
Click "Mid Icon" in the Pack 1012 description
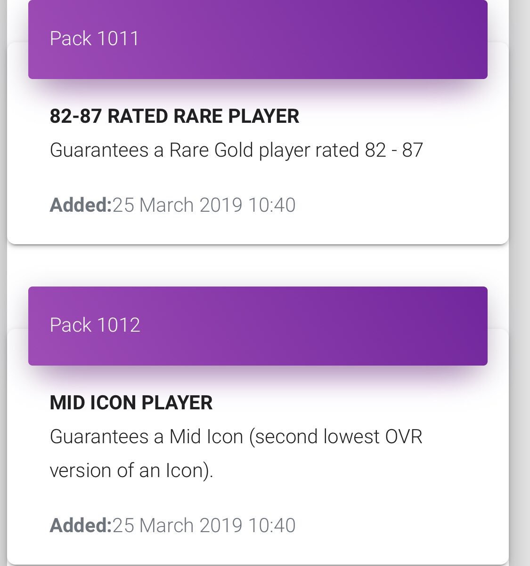point(206,437)
